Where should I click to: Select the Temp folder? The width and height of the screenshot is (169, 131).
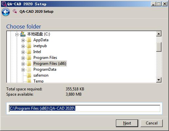pyautogui.click(x=38, y=81)
